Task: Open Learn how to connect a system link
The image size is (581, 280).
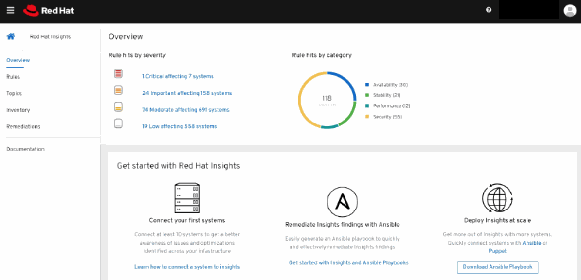Action: (187, 267)
